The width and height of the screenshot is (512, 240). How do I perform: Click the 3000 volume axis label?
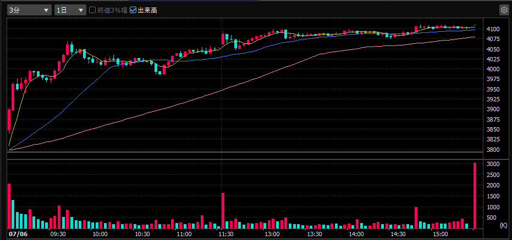point(493,164)
